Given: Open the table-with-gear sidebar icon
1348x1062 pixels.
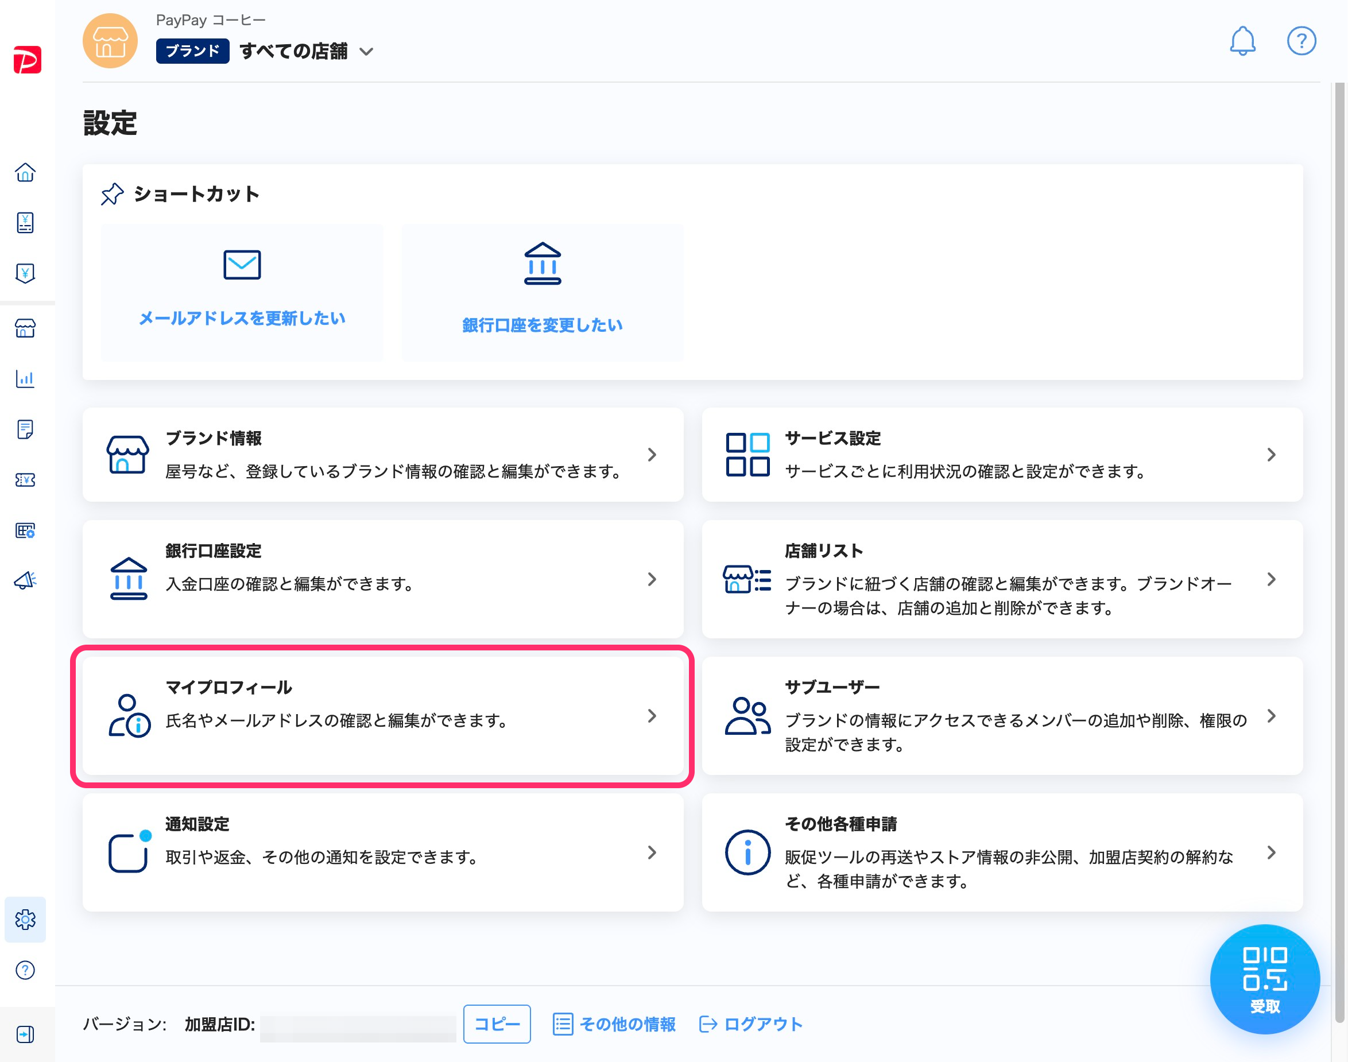Looking at the screenshot, I should [x=25, y=530].
